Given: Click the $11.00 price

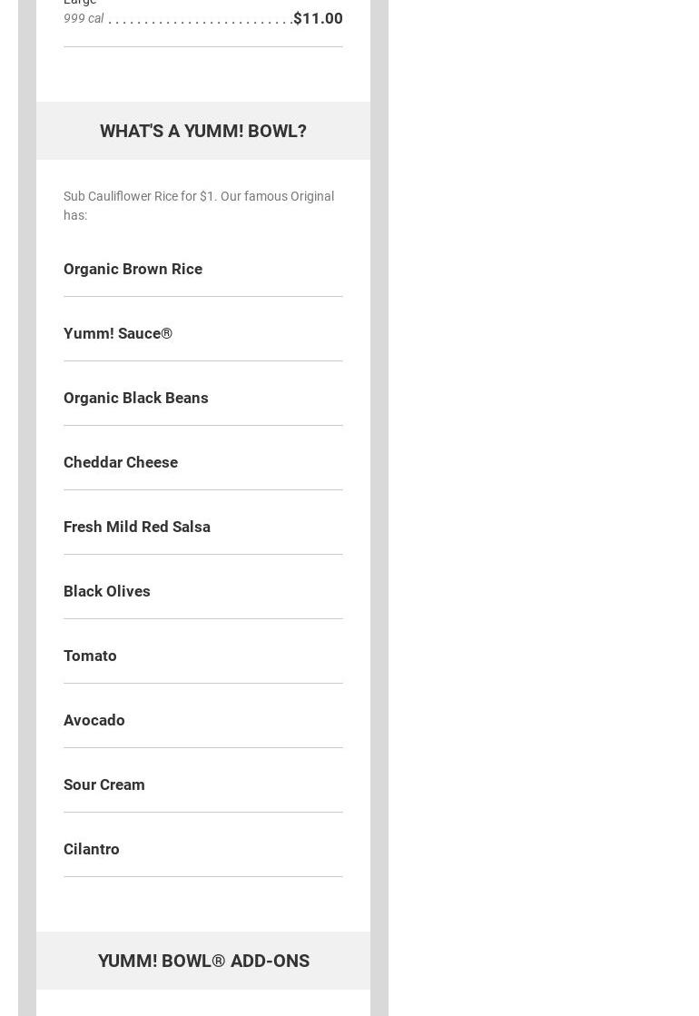Looking at the screenshot, I should [x=318, y=18].
